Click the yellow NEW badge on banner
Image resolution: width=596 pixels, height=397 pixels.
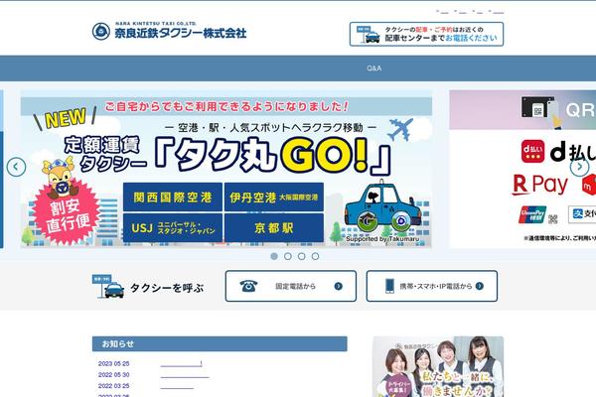pyautogui.click(x=66, y=118)
